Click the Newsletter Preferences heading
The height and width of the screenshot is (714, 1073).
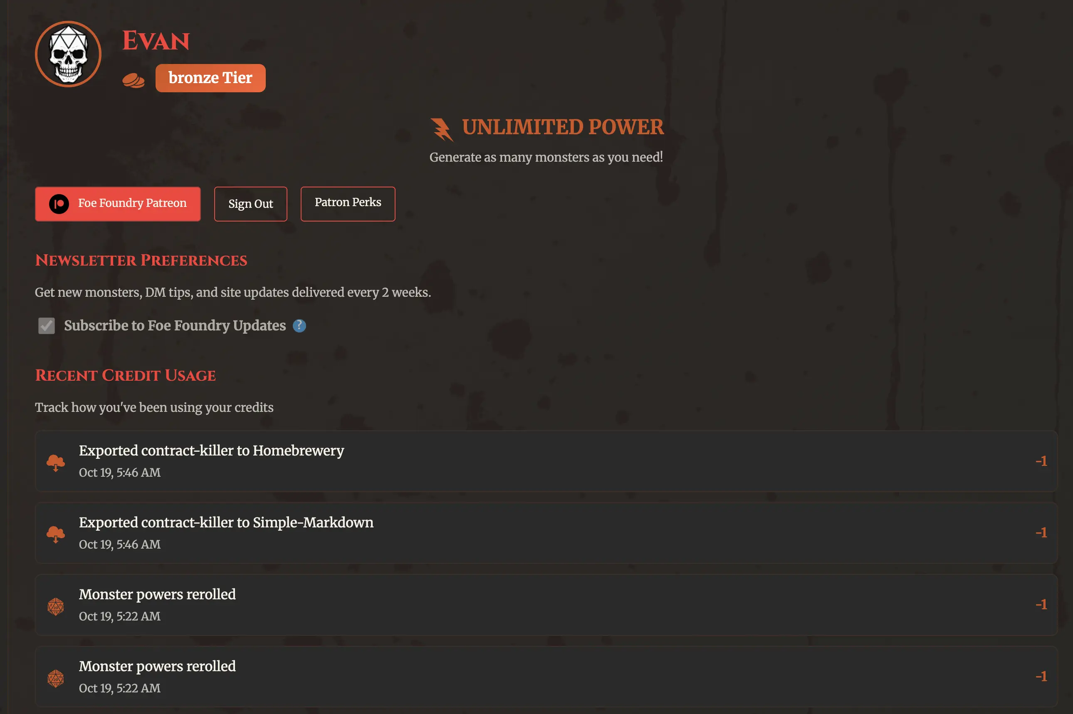click(141, 260)
